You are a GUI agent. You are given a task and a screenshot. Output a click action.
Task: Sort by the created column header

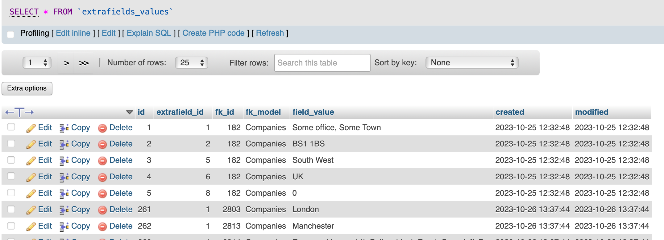510,112
